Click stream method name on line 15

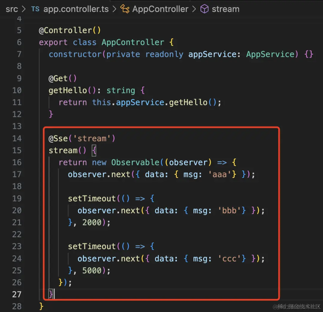(63, 150)
